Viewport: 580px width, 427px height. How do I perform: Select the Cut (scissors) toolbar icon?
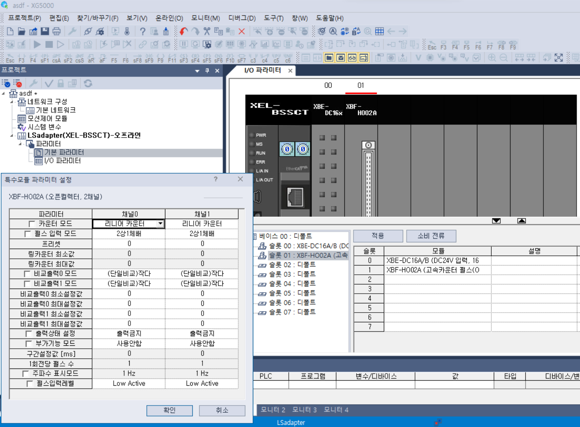(206, 31)
